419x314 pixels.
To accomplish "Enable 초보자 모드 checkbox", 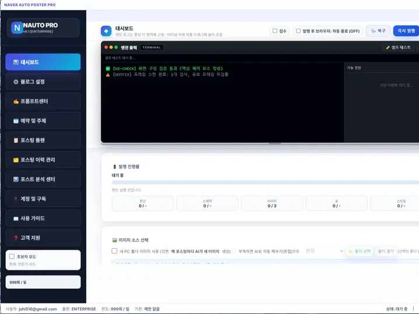I will point(12,256).
